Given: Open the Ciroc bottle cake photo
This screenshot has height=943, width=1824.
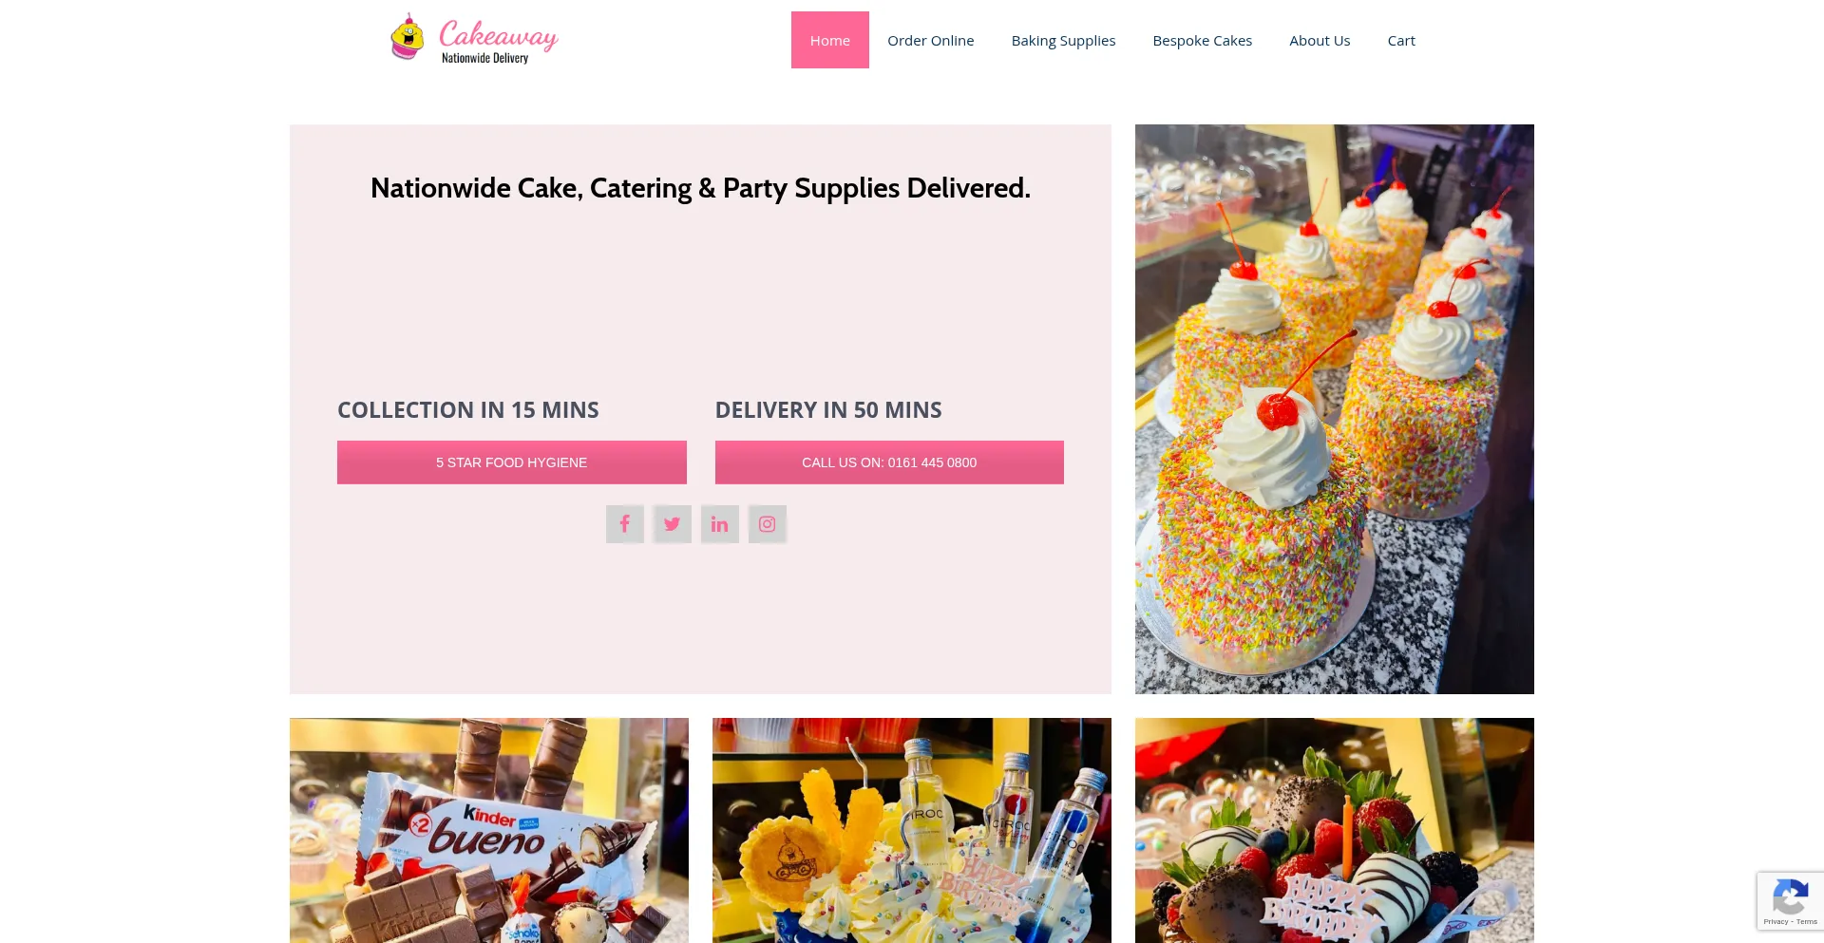Looking at the screenshot, I should point(912,830).
